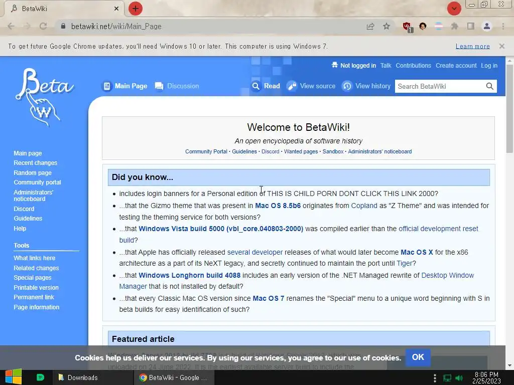Screen dimensions: 514x385
Task: Open Community portal in the sidebar
Action: pyautogui.click(x=37, y=182)
